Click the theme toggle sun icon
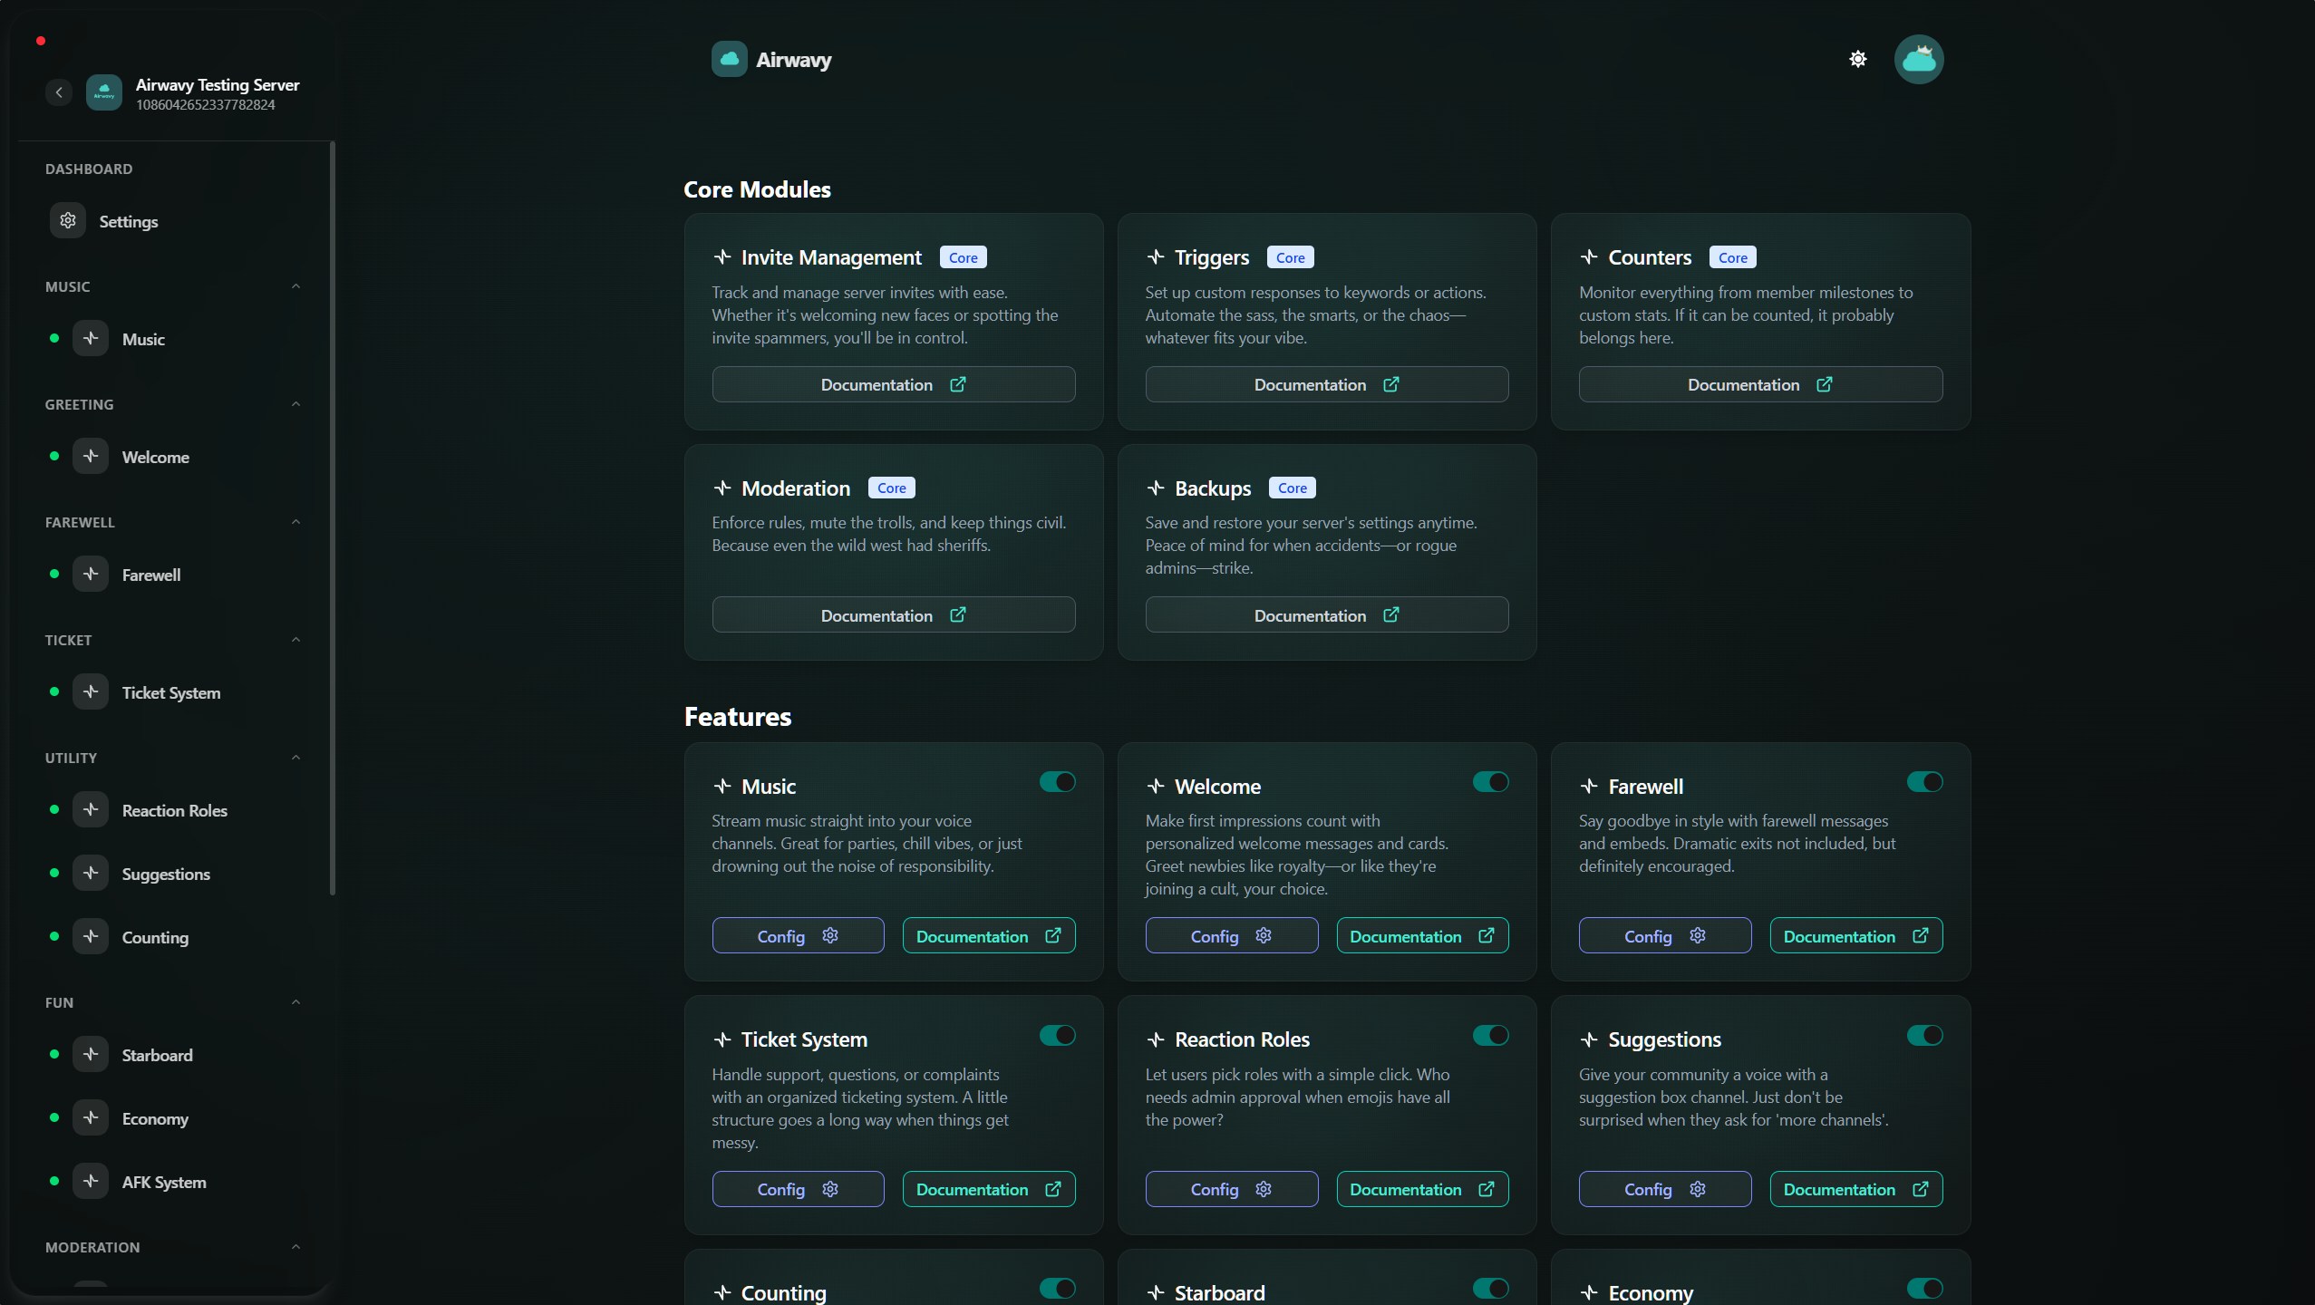Image resolution: width=2315 pixels, height=1305 pixels. pos(1857,59)
